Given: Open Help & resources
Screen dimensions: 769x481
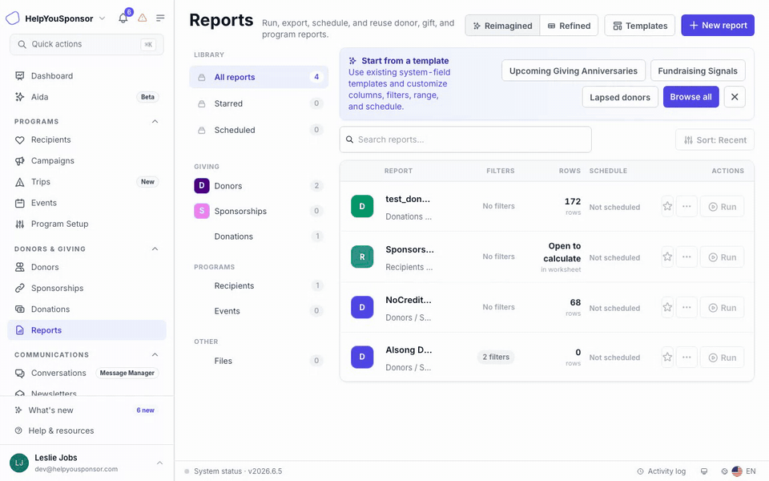Looking at the screenshot, I should click(87, 431).
